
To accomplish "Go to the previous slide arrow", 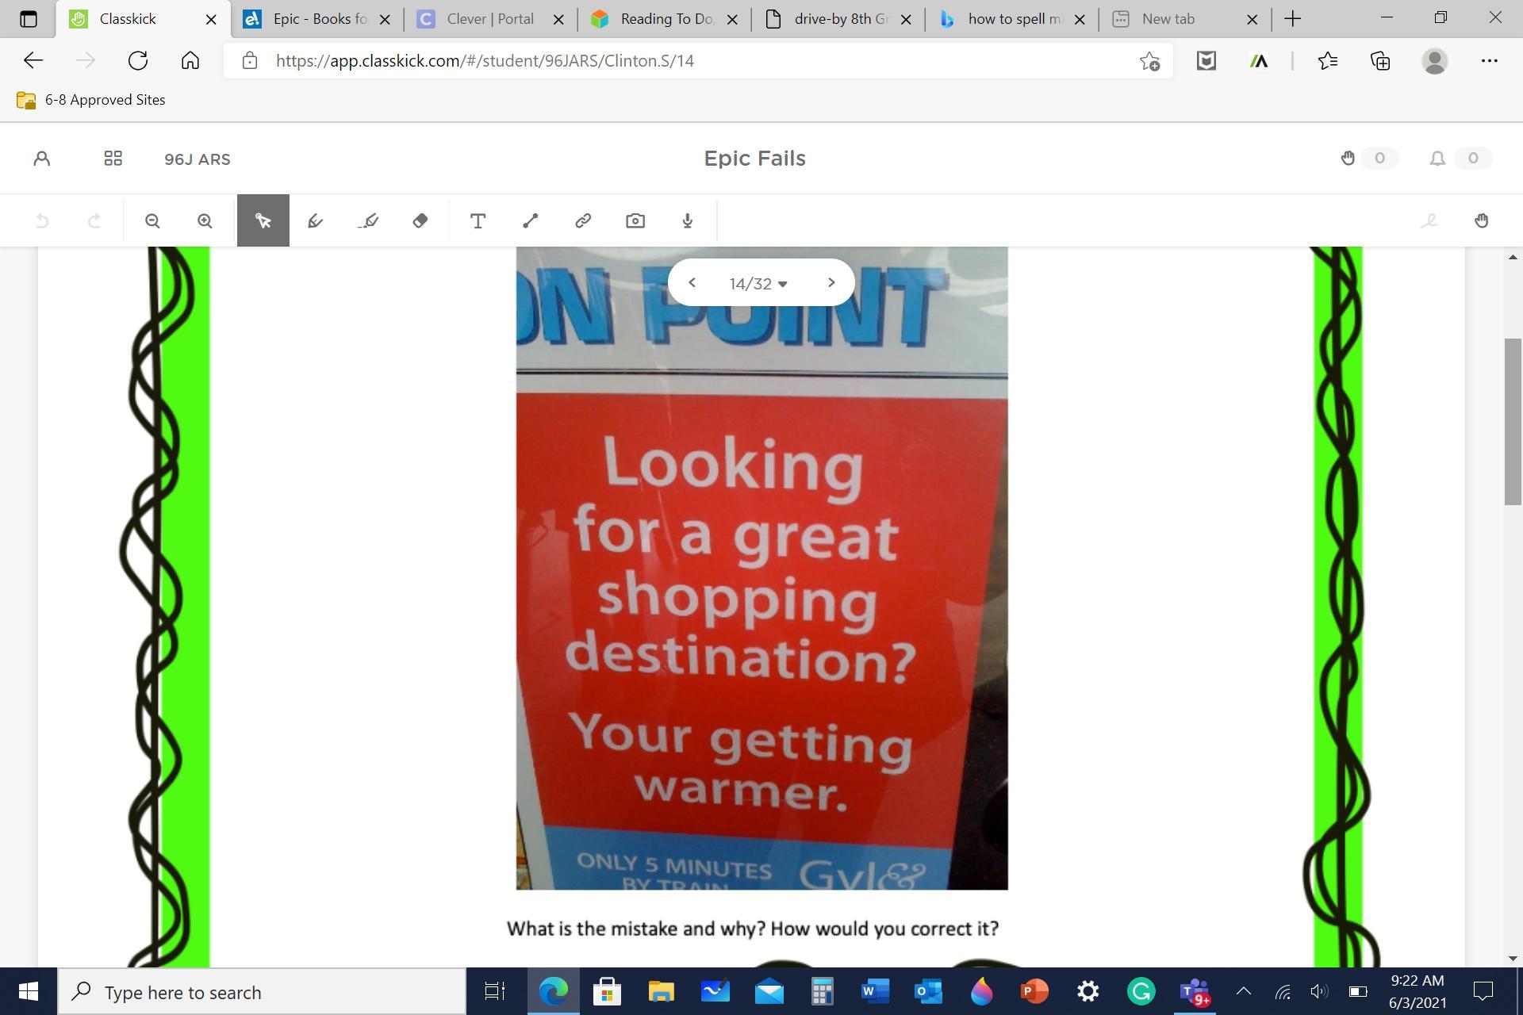I will 692,282.
